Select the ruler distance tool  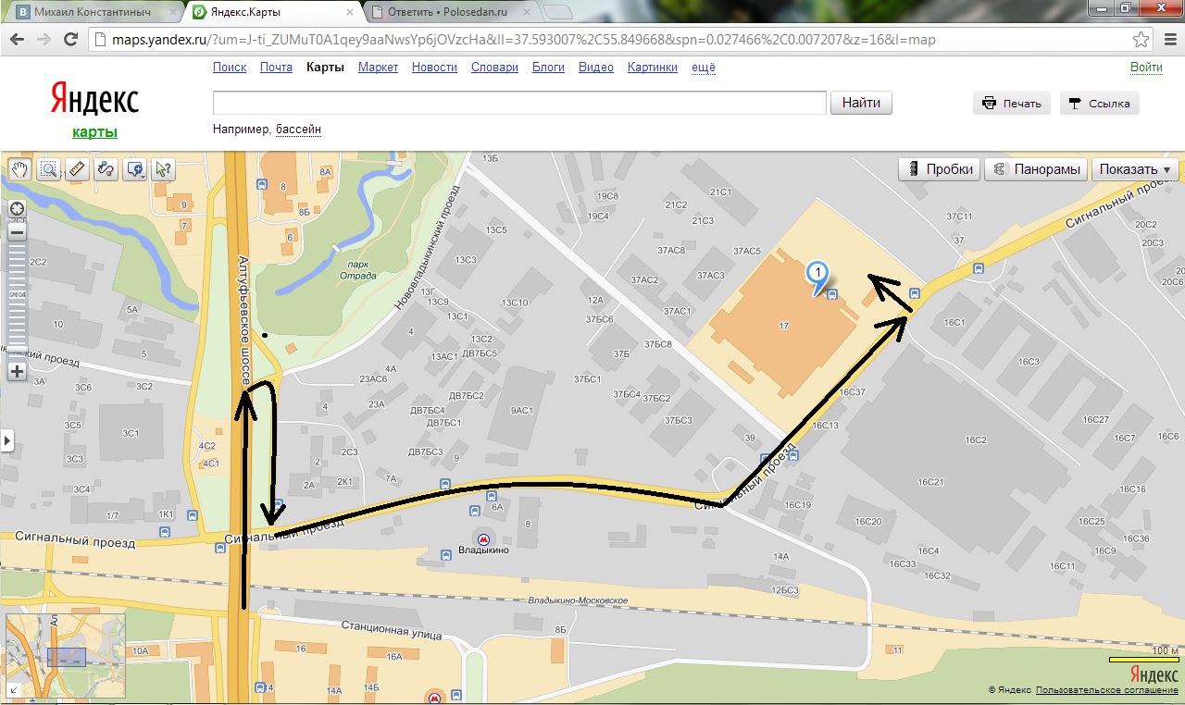tap(78, 169)
